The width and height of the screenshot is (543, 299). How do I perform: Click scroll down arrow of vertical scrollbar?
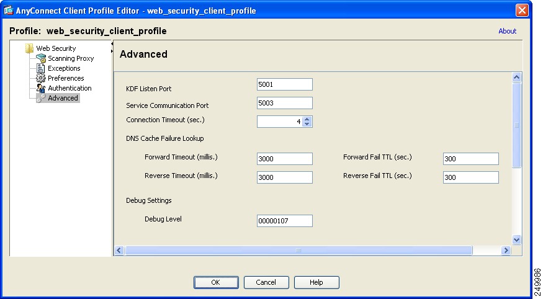tap(516, 239)
